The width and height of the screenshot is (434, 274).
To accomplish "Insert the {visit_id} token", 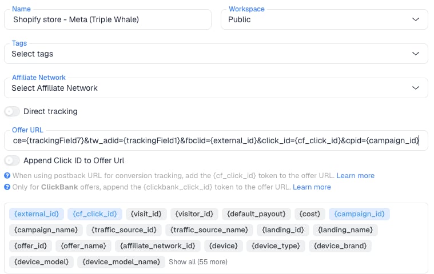I will [146, 214].
